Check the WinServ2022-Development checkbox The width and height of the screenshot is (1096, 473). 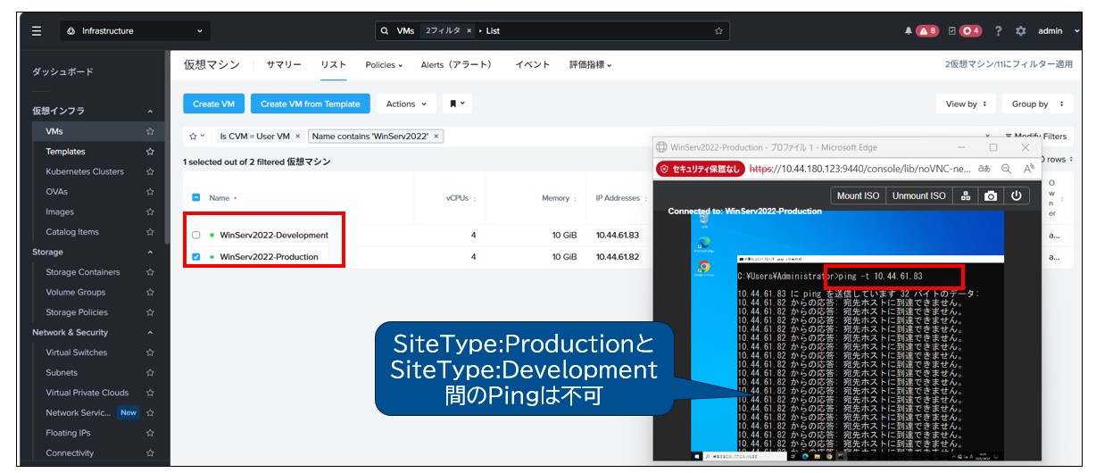[196, 236]
